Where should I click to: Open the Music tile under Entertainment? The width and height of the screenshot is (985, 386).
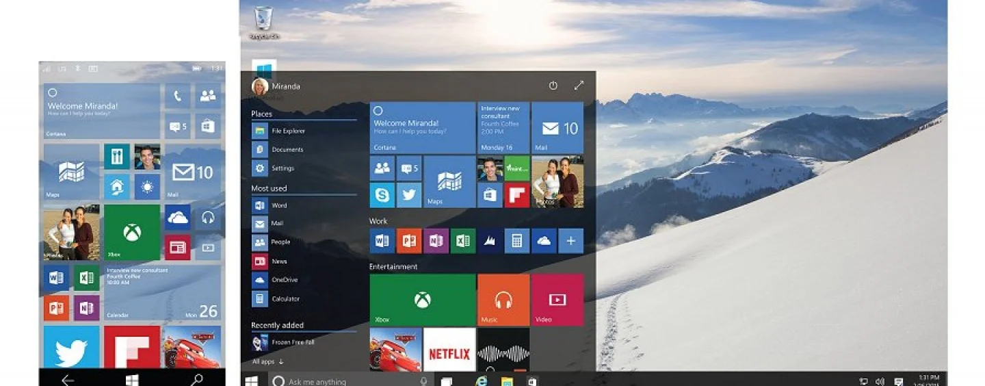click(503, 300)
